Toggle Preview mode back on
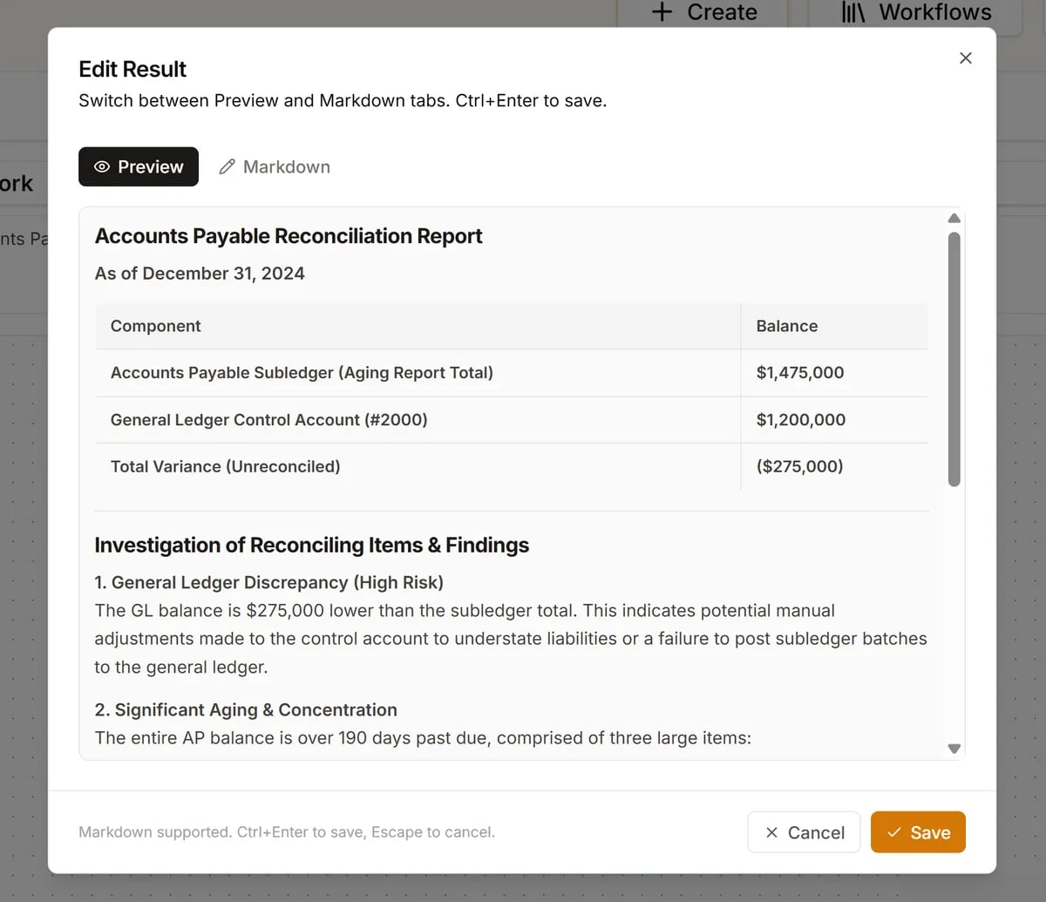Screen dimensions: 1046x902 pyautogui.click(x=138, y=166)
